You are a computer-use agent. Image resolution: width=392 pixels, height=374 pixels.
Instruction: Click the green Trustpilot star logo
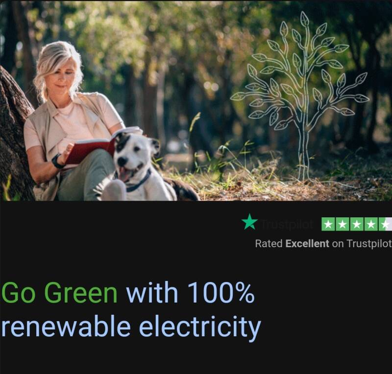coord(249,221)
